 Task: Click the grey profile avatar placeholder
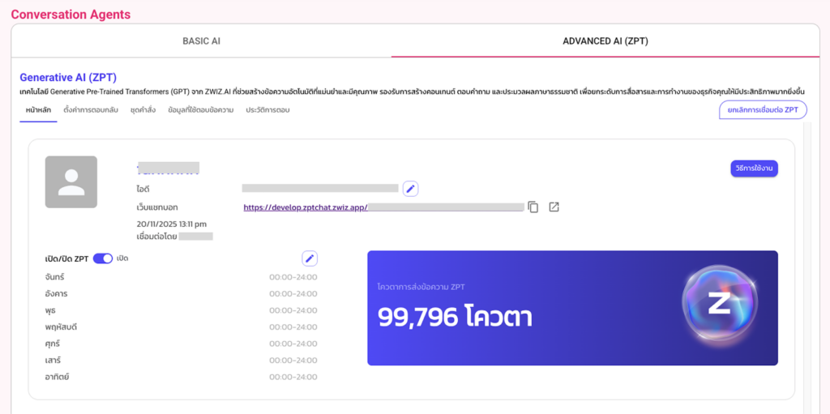coord(71,182)
